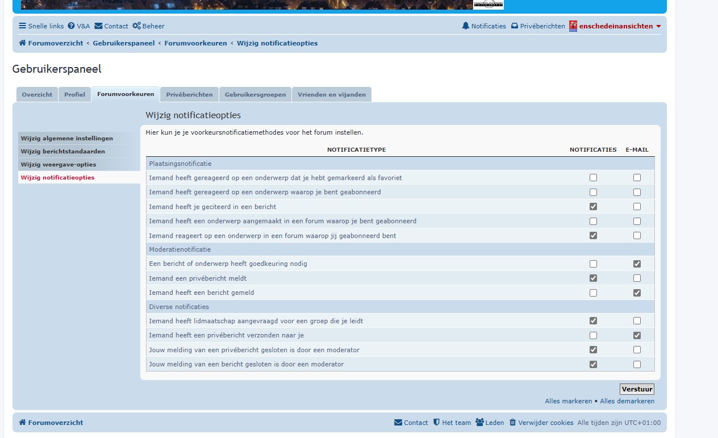
Task: Click the user avatar for enschedeinansichten
Action: (x=573, y=26)
